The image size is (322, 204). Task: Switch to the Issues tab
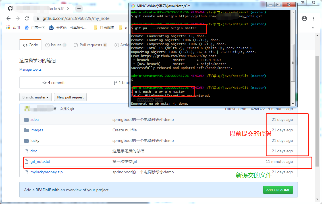56,45
